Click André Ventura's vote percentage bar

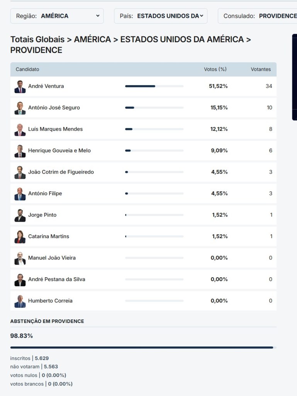154,86
